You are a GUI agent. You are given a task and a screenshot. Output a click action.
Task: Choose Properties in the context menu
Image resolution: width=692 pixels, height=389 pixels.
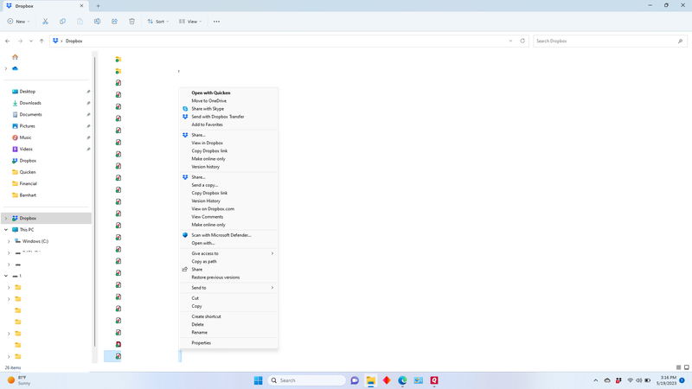coord(201,343)
